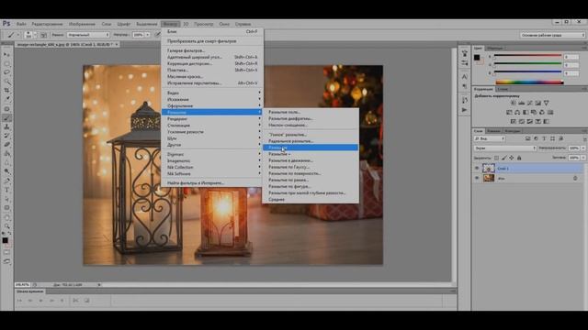Open layer filter kind dropdown Вид
The height and width of the screenshot is (330, 588).
(490, 138)
